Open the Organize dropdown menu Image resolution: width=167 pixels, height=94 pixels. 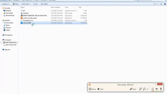pyautogui.click(x=5, y=4)
